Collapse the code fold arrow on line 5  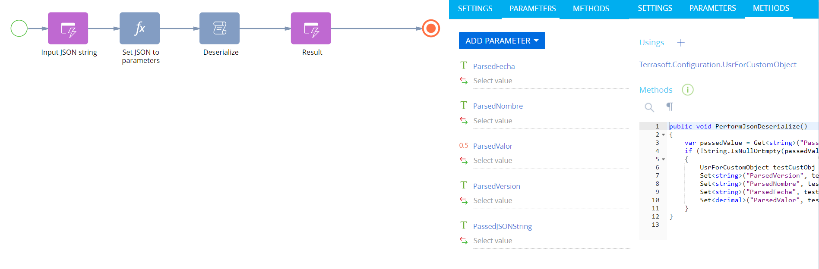pos(664,159)
